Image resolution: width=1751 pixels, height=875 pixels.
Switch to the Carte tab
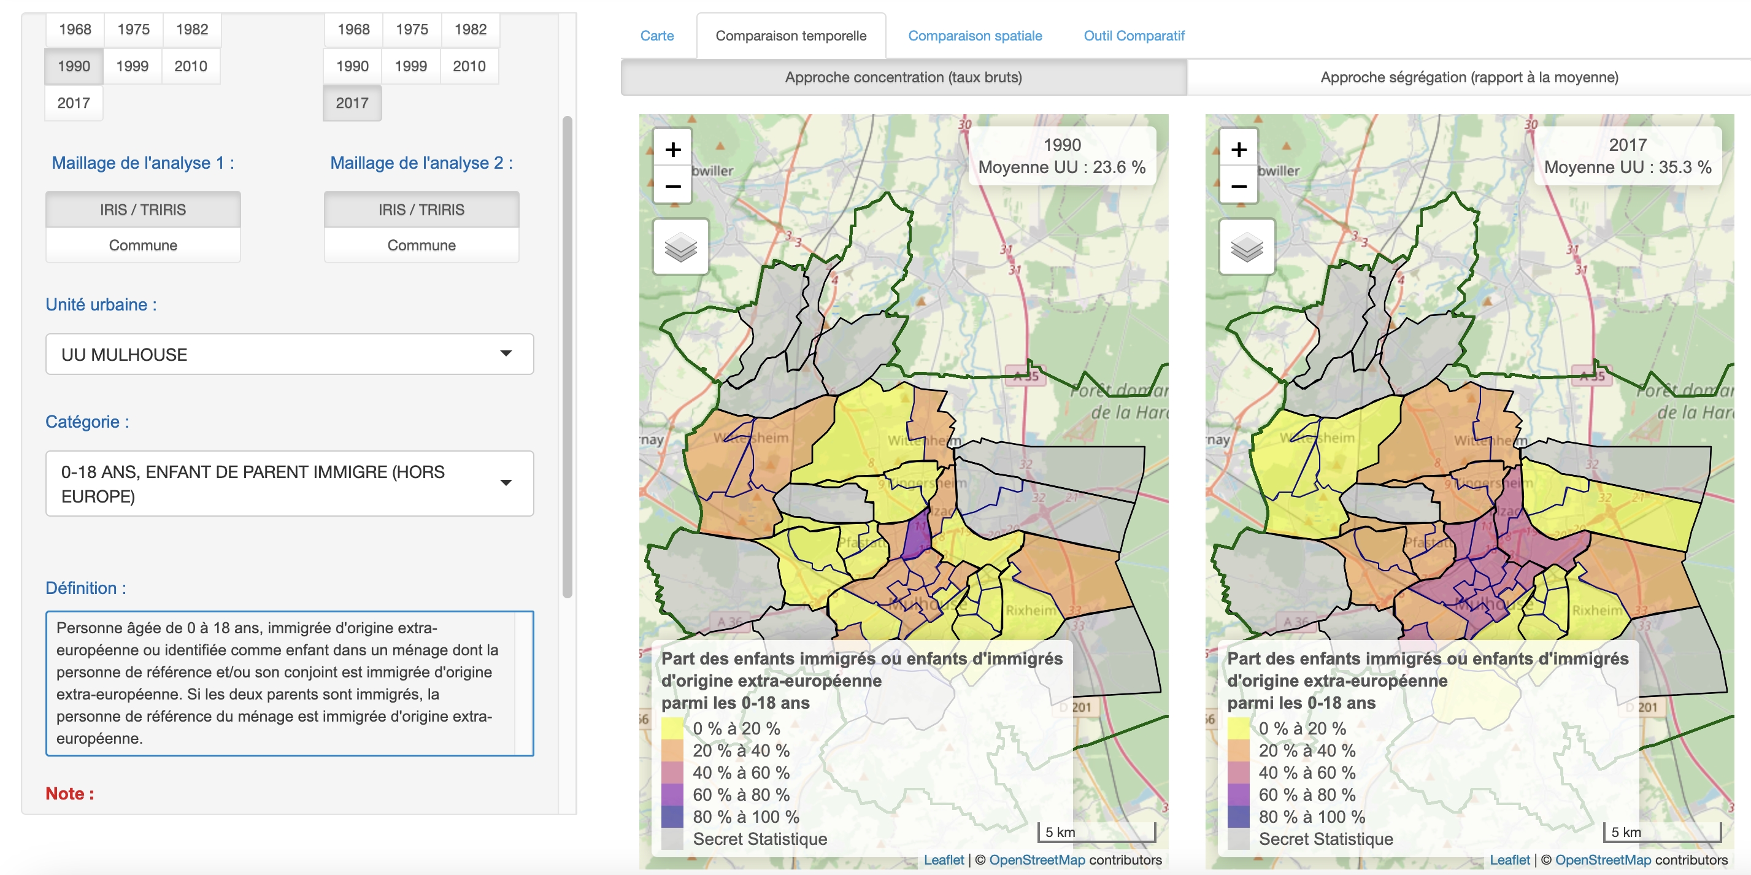[x=656, y=36]
